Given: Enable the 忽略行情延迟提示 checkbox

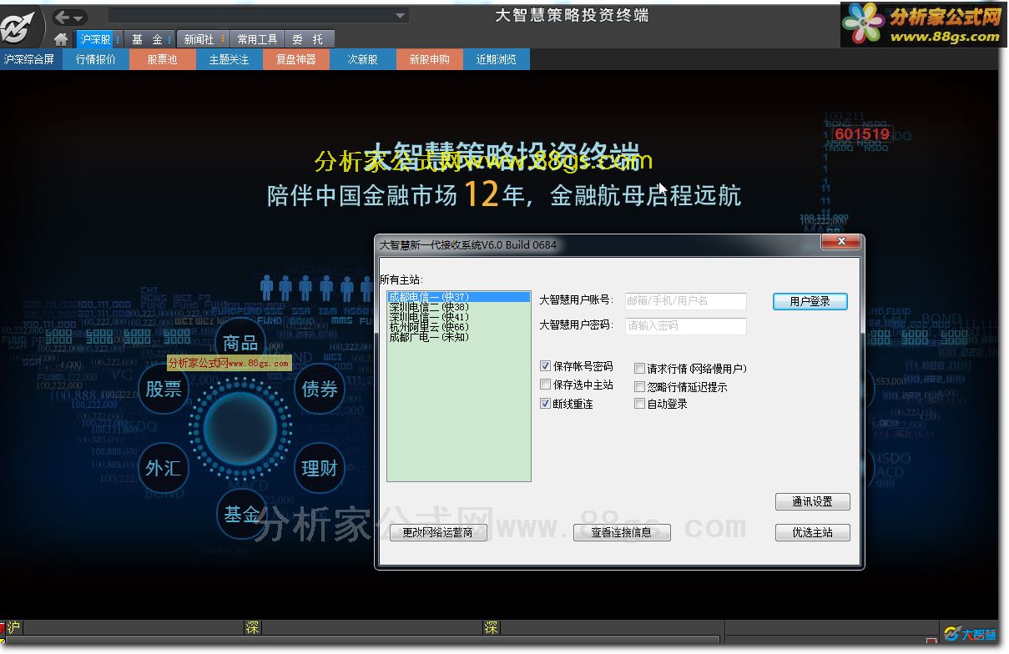Looking at the screenshot, I should point(639,386).
